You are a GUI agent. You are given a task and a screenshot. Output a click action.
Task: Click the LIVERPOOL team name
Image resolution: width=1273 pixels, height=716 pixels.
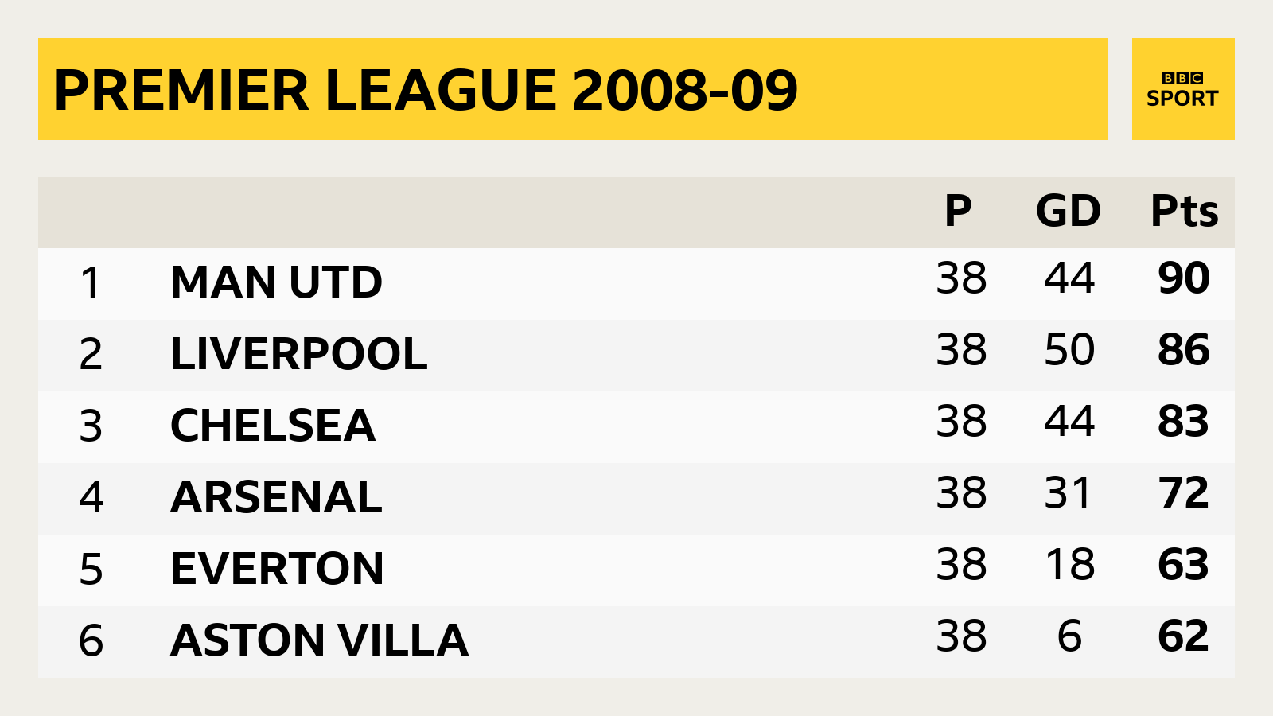point(299,354)
